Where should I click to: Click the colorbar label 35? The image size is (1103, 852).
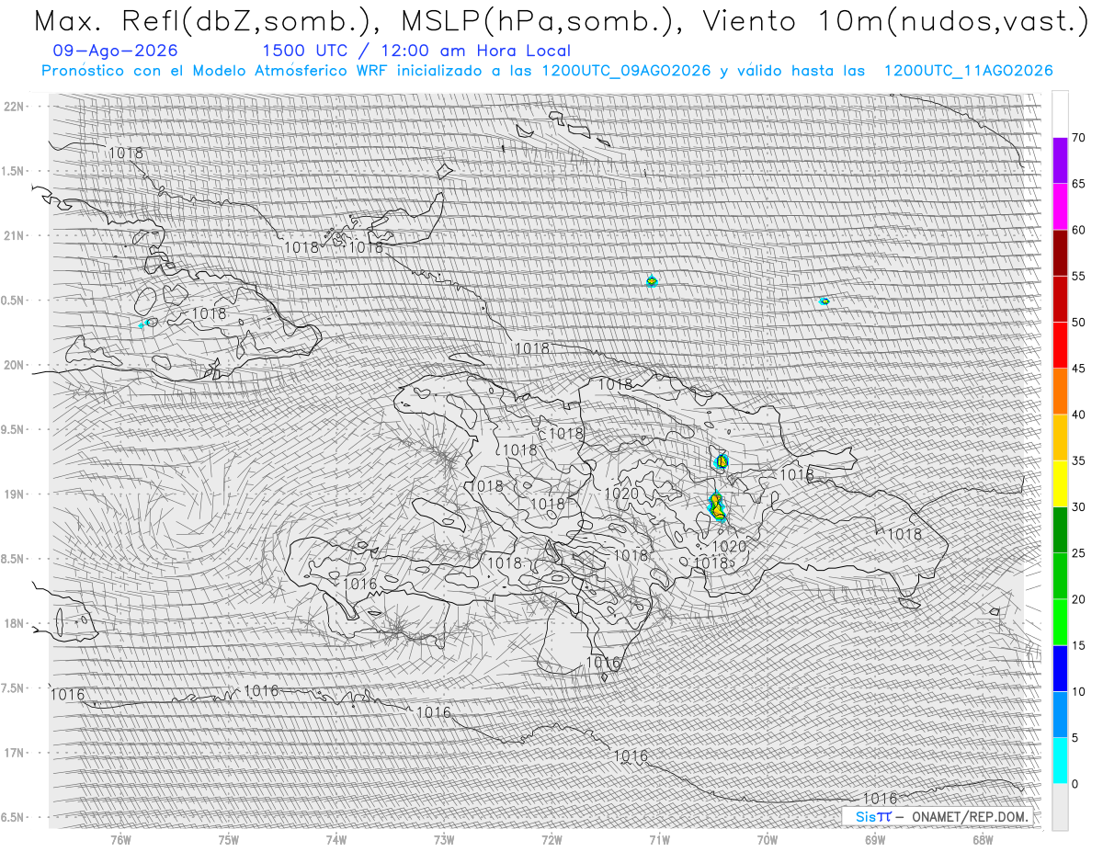coord(1078,460)
